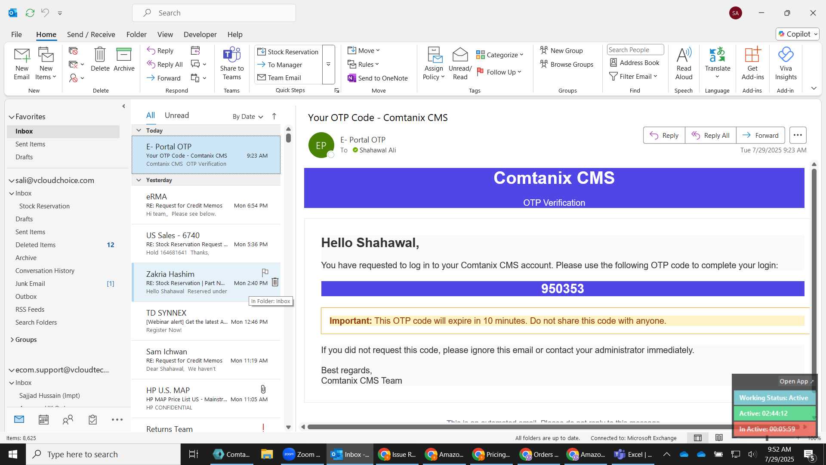Click the Undo icon in quick access toolbar
The height and width of the screenshot is (465, 826).
click(45, 13)
